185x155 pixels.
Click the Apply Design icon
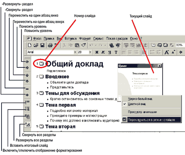(166, 45)
